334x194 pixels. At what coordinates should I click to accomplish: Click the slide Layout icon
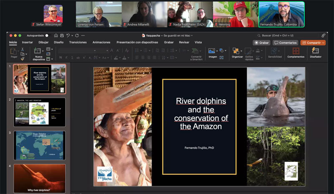click(48, 49)
